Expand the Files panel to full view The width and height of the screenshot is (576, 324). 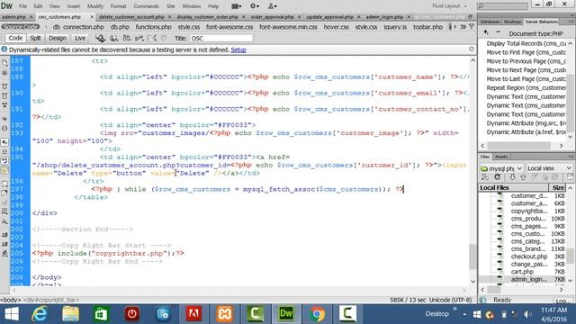tap(570, 177)
